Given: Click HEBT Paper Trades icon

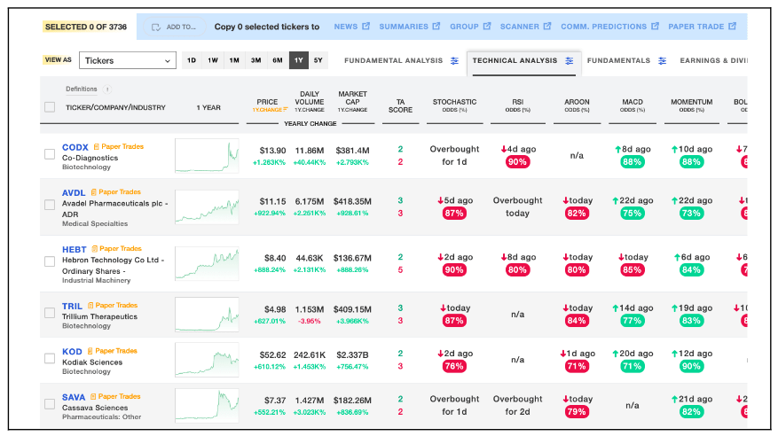Looking at the screenshot, I should (x=94, y=249).
